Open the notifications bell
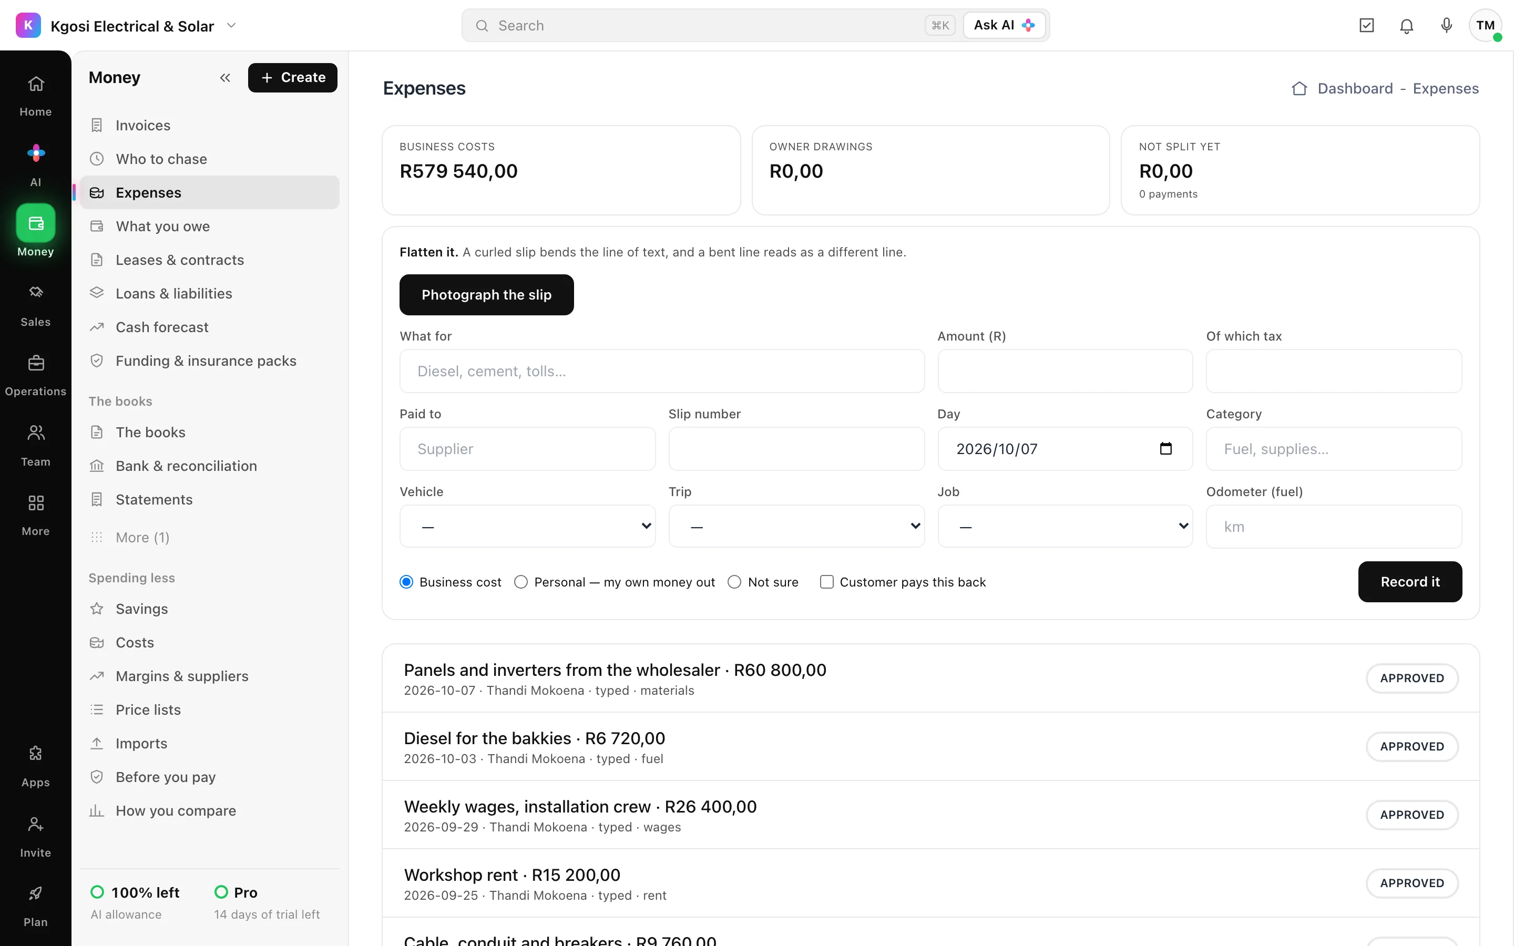The height and width of the screenshot is (946, 1514). 1406,26
